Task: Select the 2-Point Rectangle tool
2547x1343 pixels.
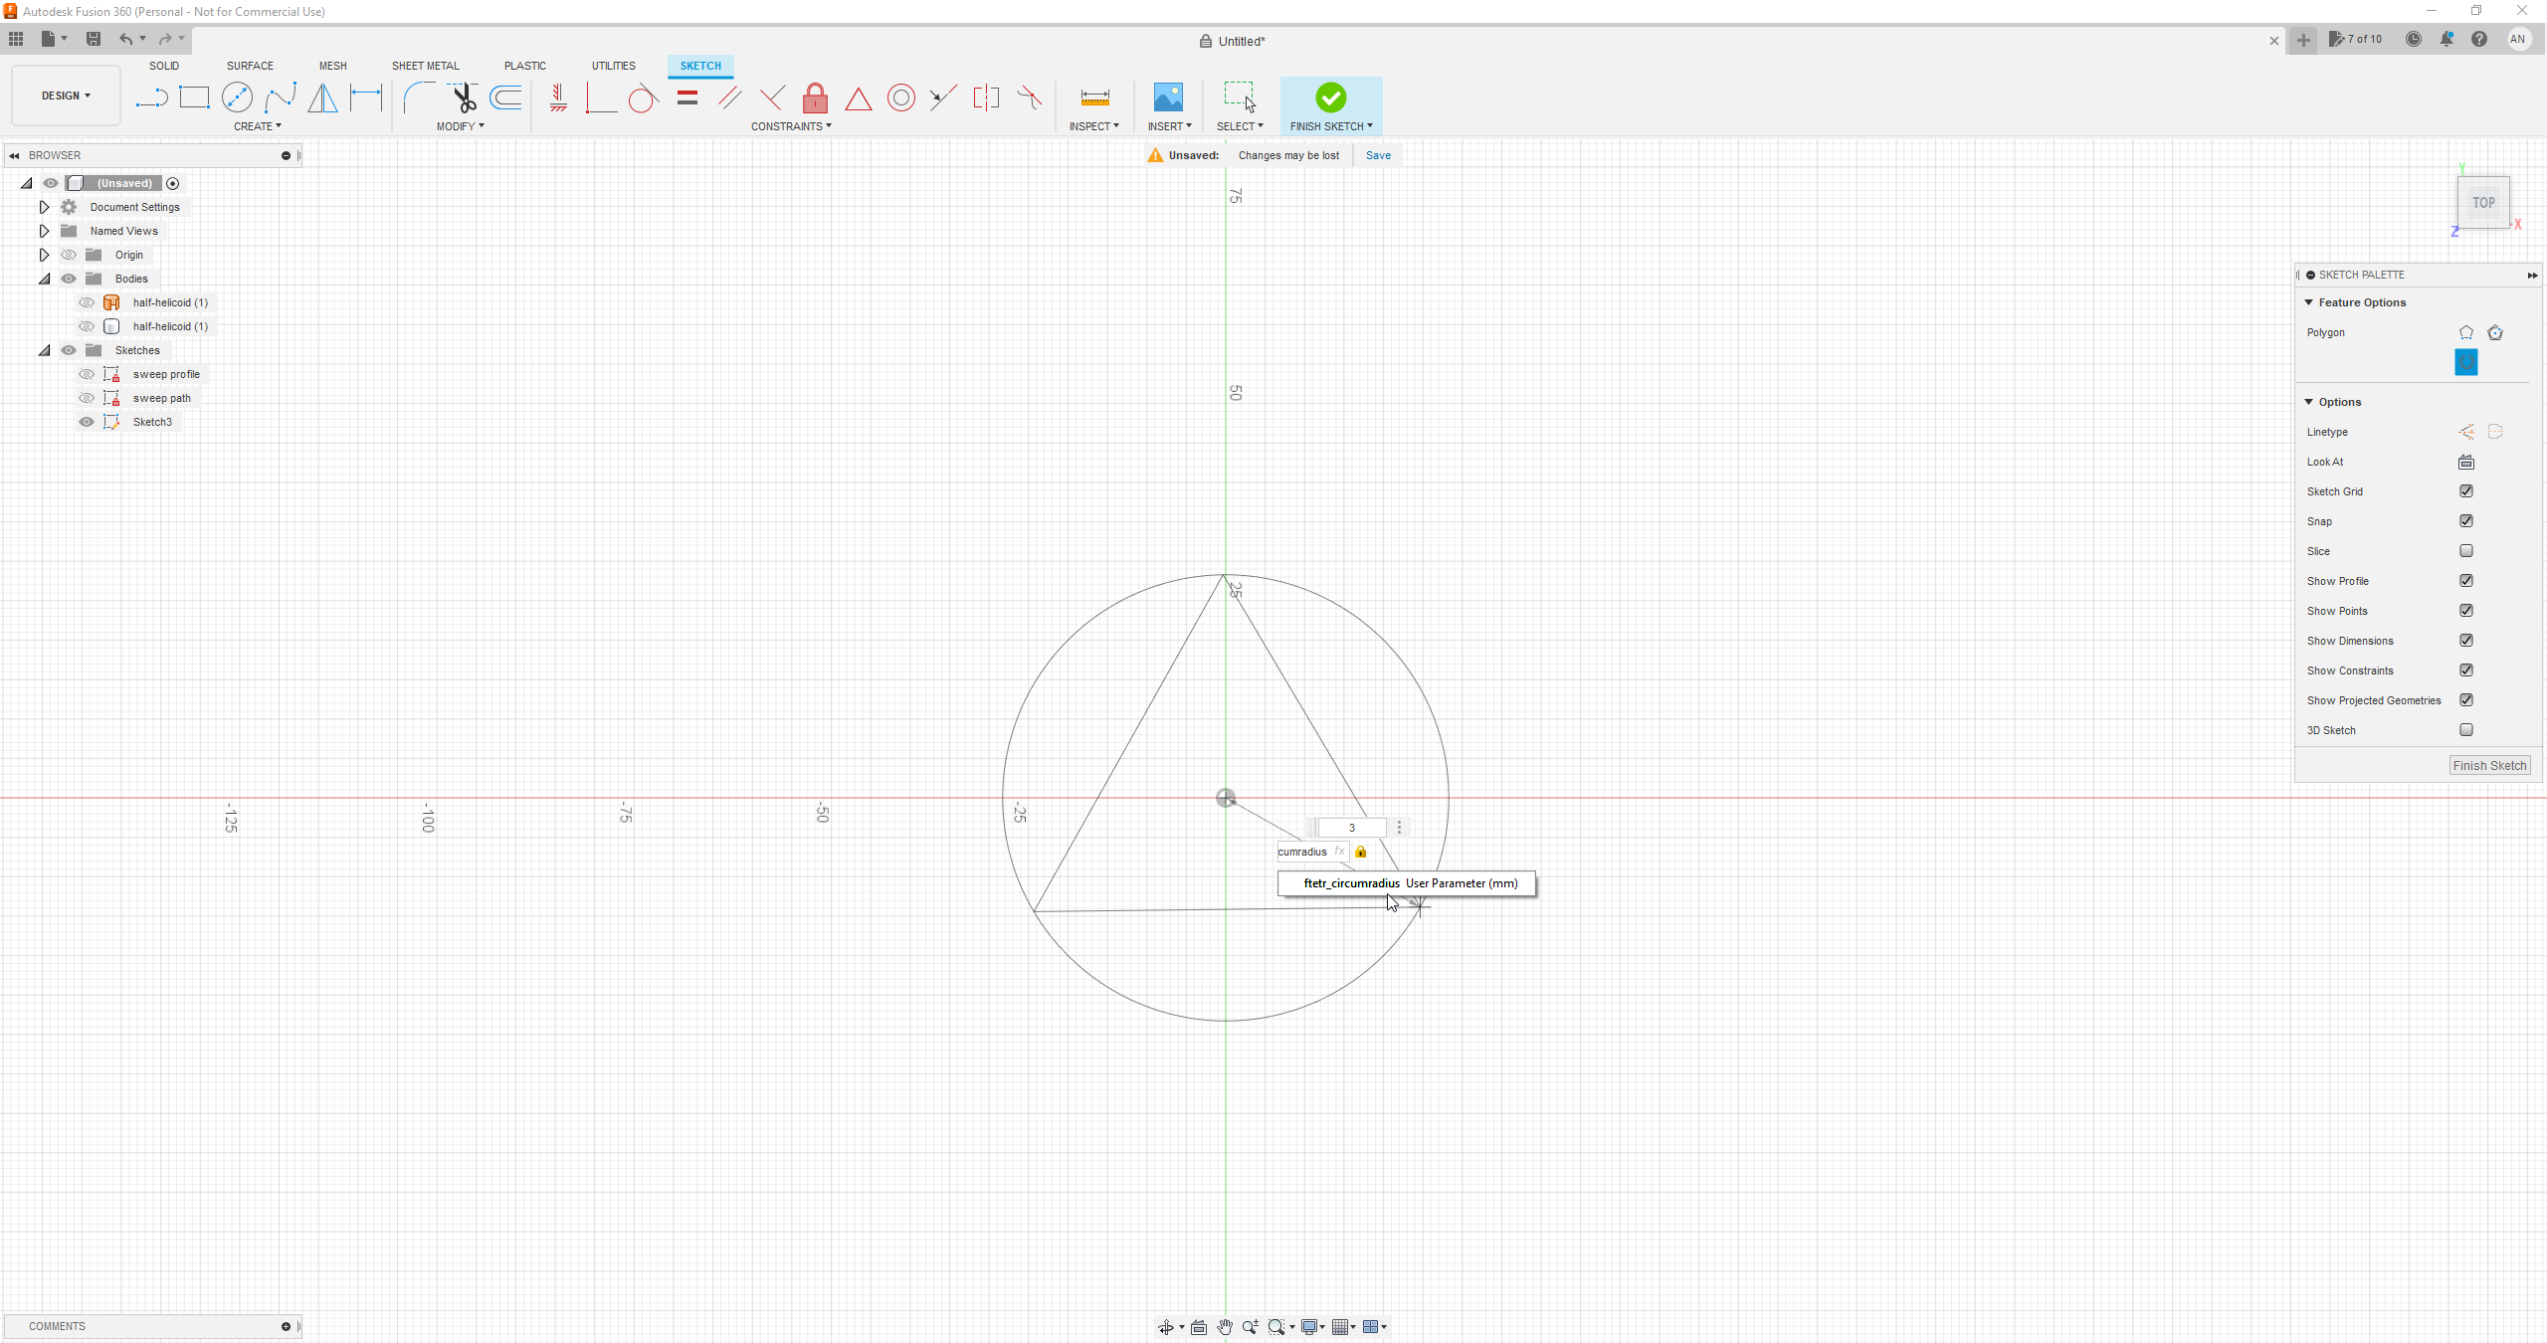Action: coord(194,97)
